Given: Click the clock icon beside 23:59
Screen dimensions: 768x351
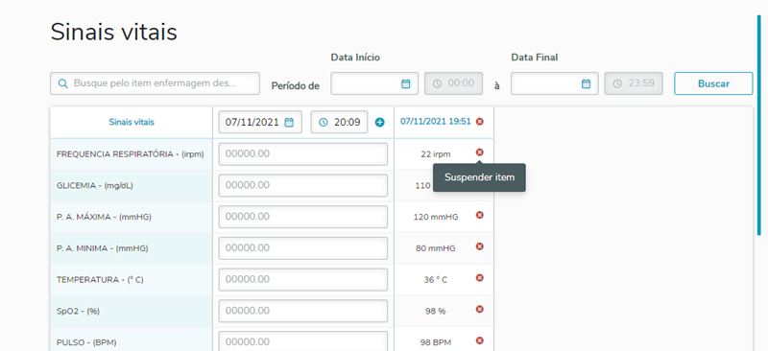Looking at the screenshot, I should [617, 83].
